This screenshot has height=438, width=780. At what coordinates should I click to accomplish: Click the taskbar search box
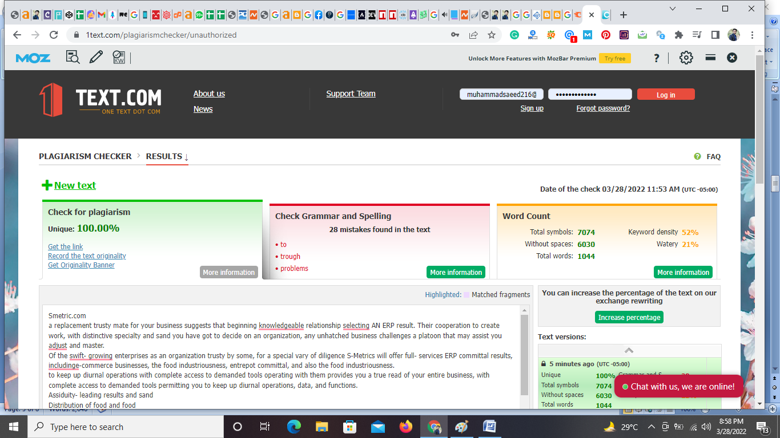[126, 427]
